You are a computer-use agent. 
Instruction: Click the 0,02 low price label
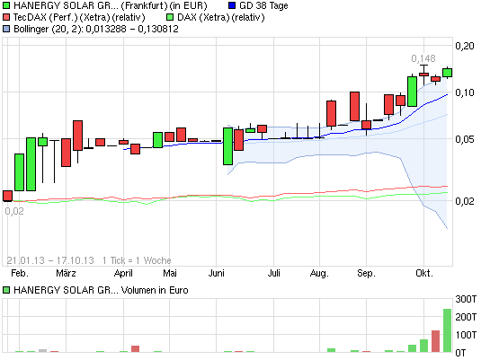[x=14, y=211]
